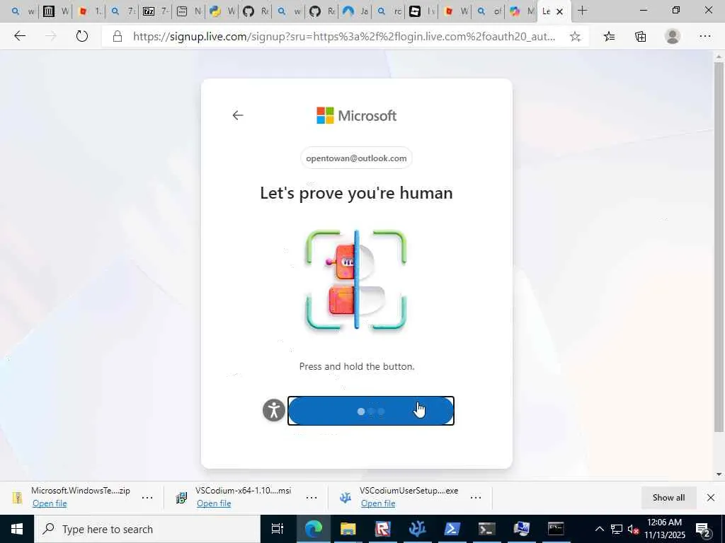Switch to the 'Ja' tab
The height and width of the screenshot is (543, 725).
point(355,11)
